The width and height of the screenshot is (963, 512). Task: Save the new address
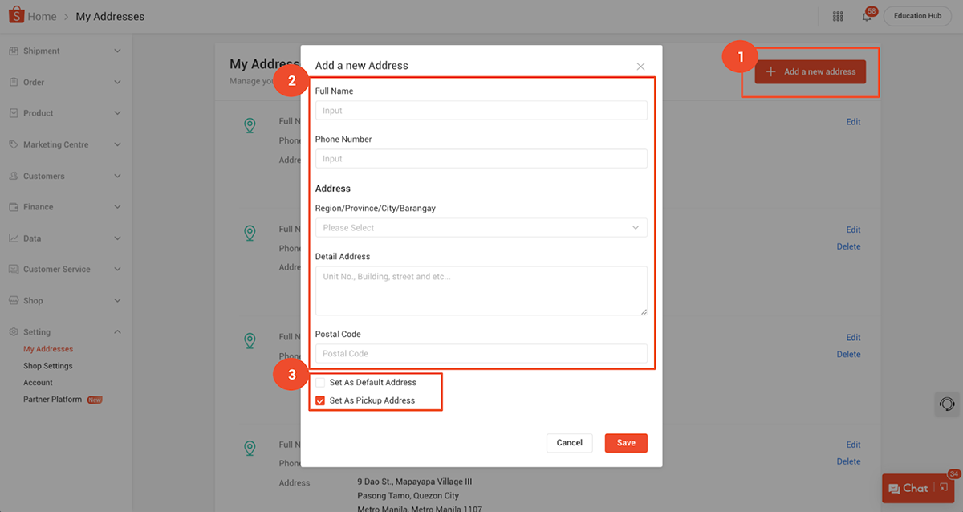626,442
